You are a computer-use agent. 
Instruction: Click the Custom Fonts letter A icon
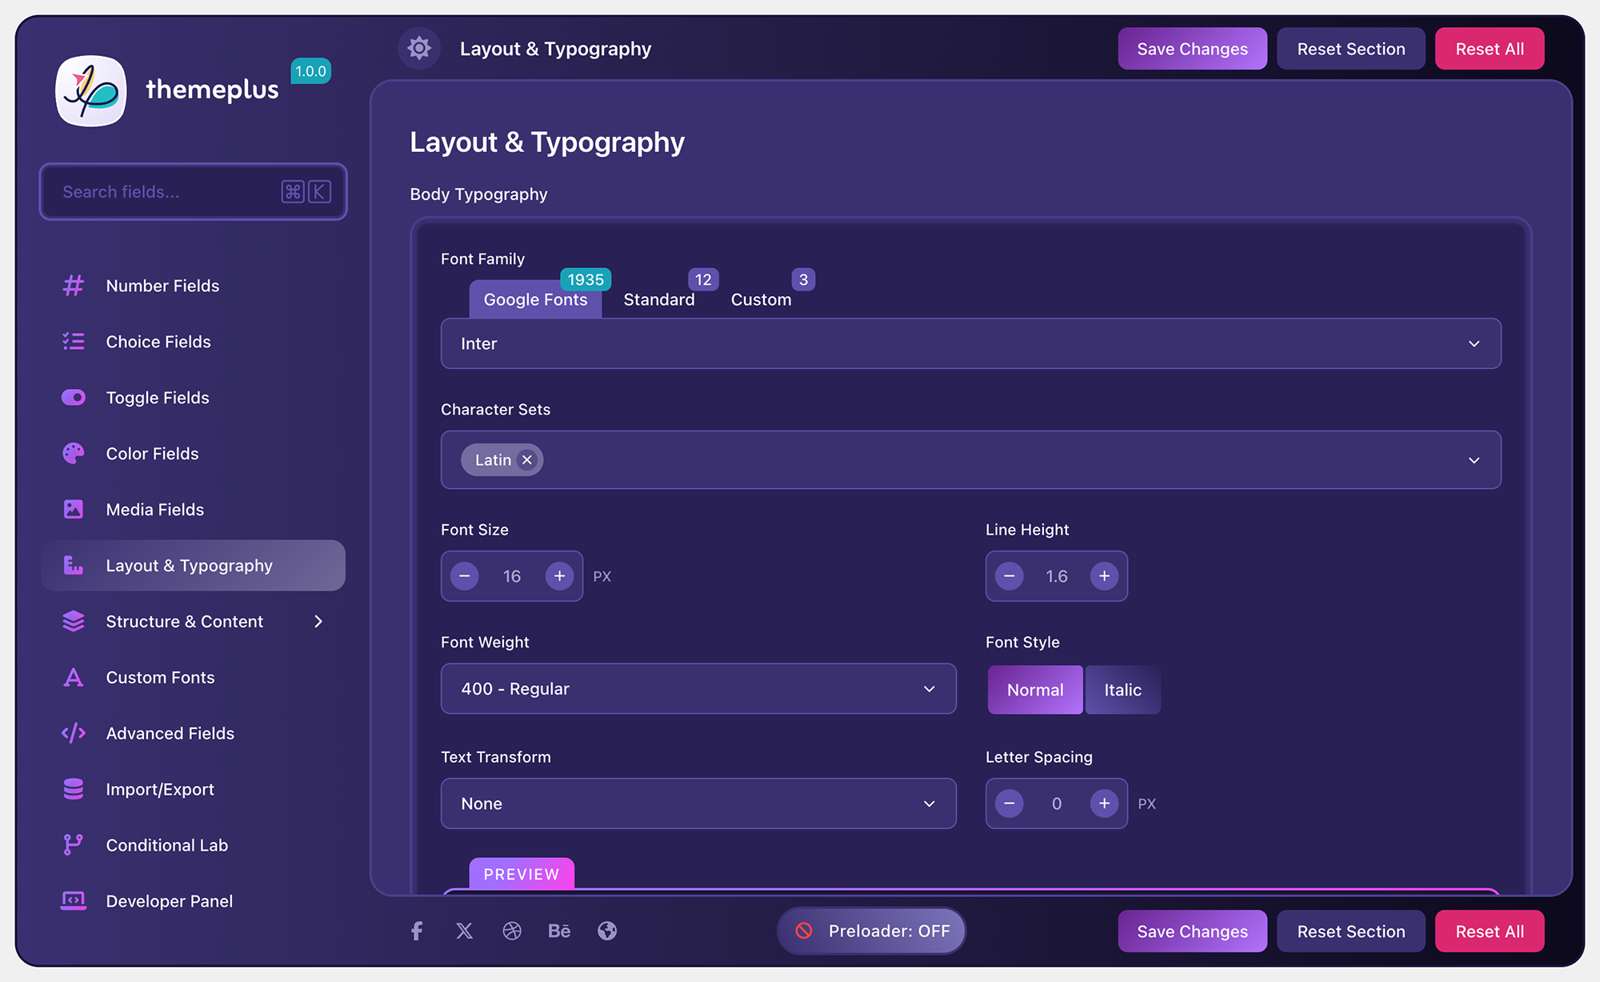(74, 678)
